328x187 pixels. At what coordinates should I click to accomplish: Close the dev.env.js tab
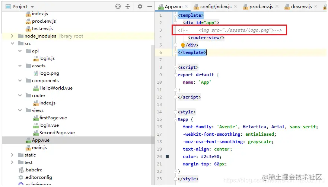tap(316, 6)
